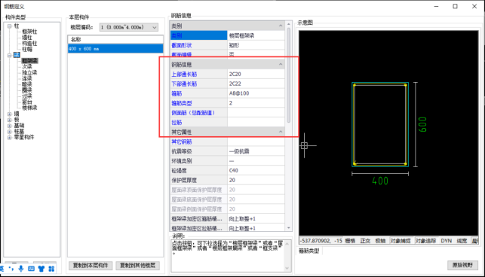Toggle 正交 ortho mode in status bar
The height and width of the screenshot is (277, 485).
pos(365,241)
